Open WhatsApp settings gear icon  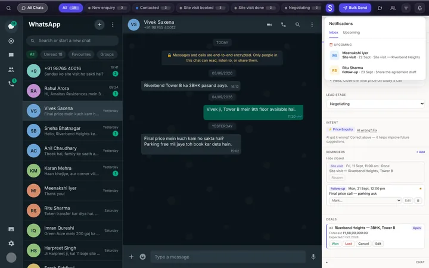[11, 243]
